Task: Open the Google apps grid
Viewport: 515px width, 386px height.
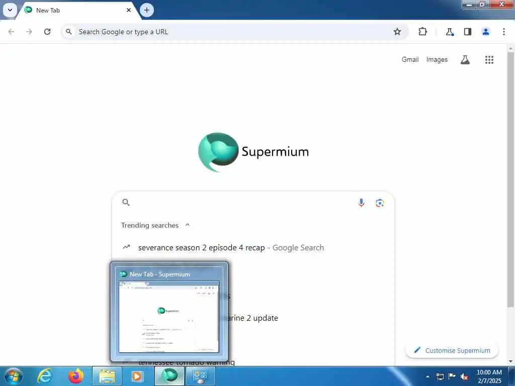Action: (489, 60)
